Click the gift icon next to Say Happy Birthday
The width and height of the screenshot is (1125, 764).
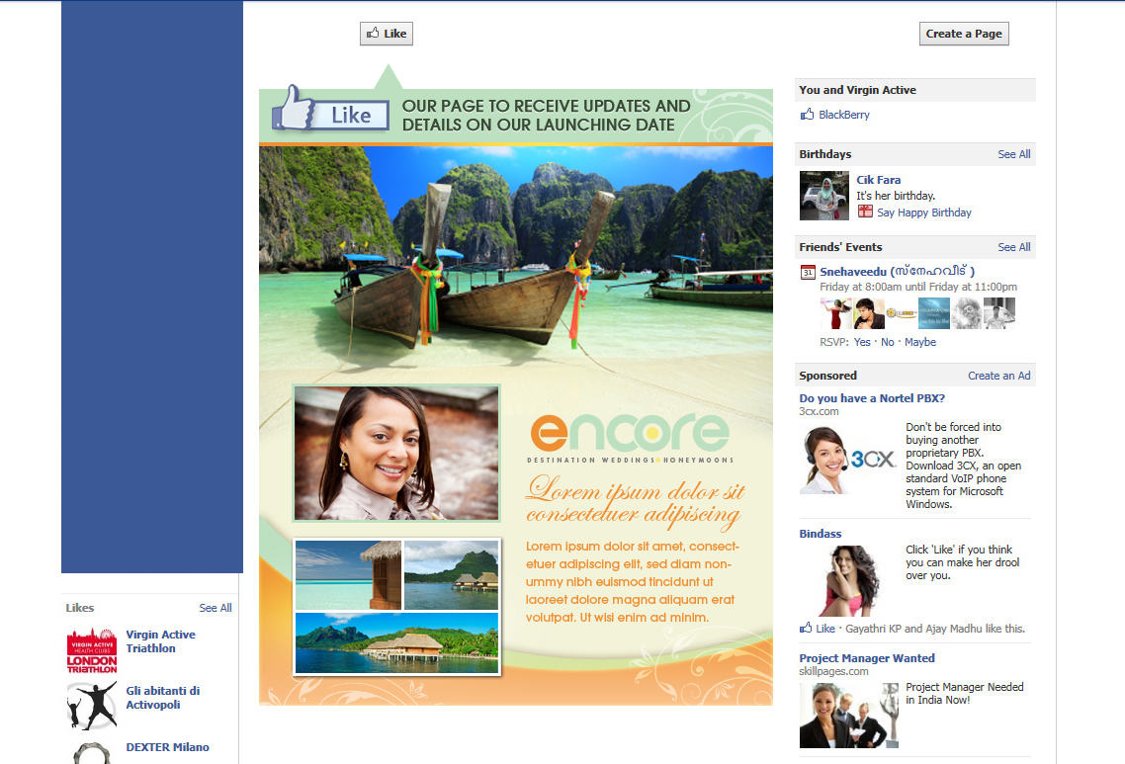click(x=865, y=212)
